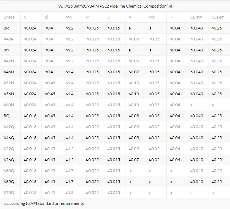Viewport: 230px width, 209px height.
Task: Click the CEPcm column header
Action: (x=218, y=17)
